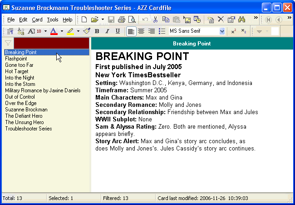Print using the printer icon
The width and height of the screenshot is (295, 205).
coord(122,20)
